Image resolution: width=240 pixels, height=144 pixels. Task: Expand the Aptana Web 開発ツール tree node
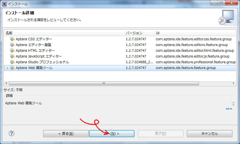(x=7, y=68)
